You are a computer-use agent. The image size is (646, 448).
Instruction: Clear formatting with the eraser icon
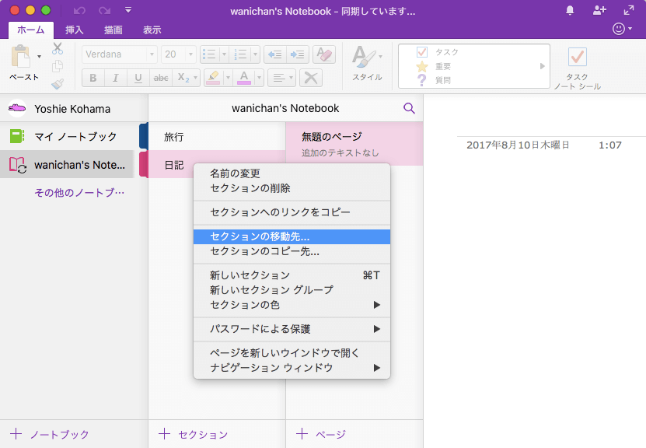(x=324, y=54)
